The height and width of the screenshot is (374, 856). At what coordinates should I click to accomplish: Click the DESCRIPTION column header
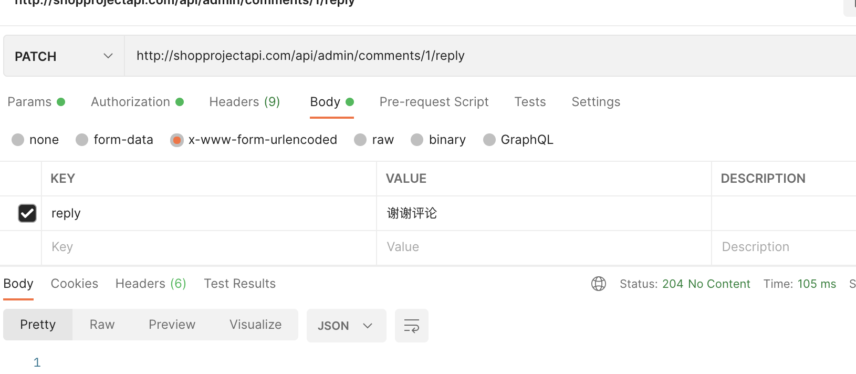point(763,179)
